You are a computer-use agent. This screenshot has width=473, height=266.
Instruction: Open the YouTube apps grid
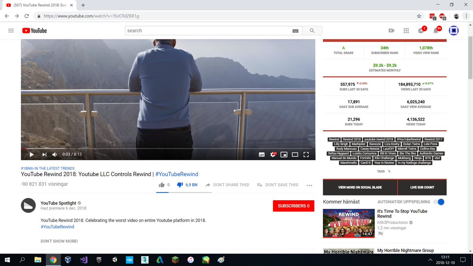406,31
